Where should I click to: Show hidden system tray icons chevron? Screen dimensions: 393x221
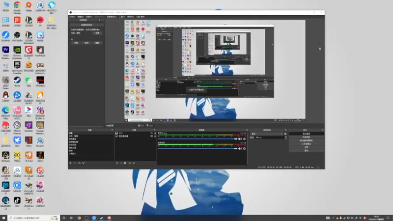(x=333, y=218)
